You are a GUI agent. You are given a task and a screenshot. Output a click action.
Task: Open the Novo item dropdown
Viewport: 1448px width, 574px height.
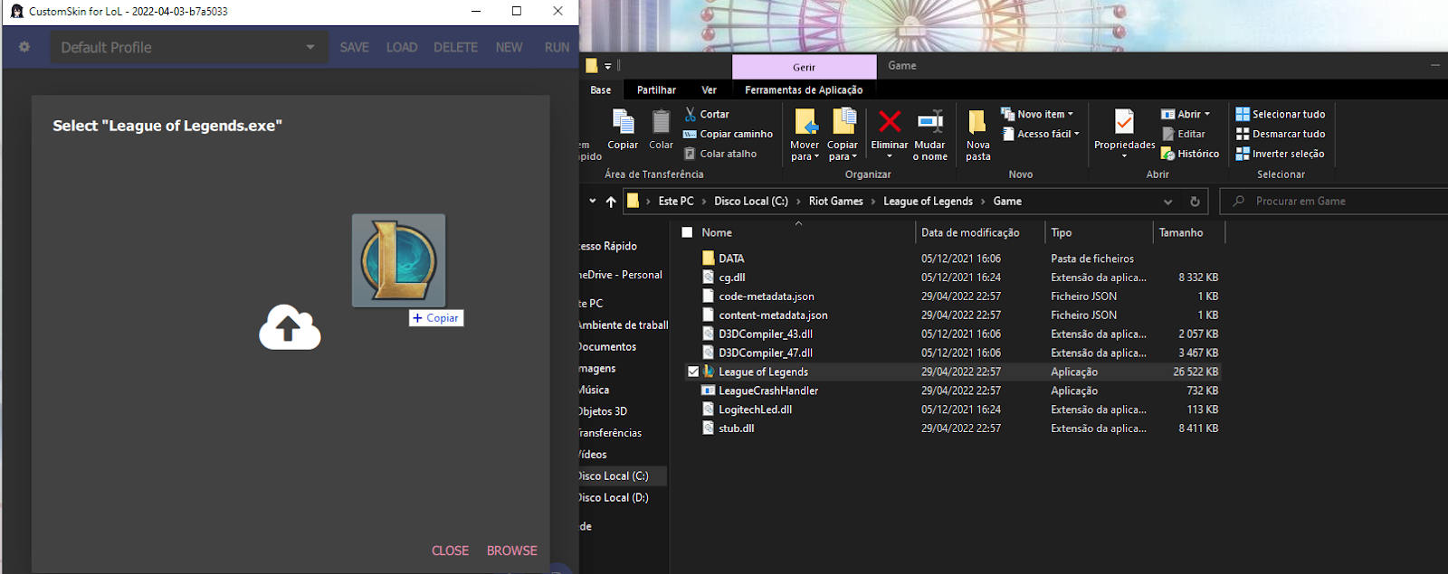point(1037,114)
